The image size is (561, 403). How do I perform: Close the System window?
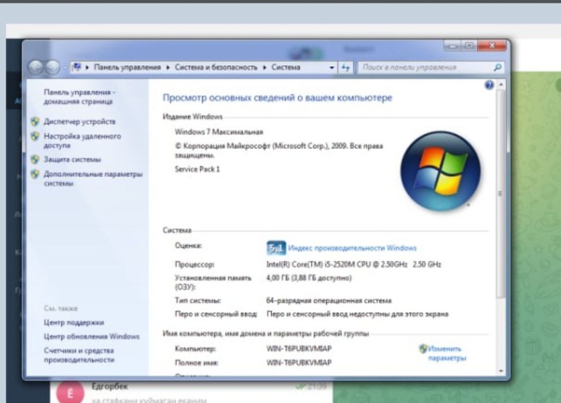click(x=492, y=46)
